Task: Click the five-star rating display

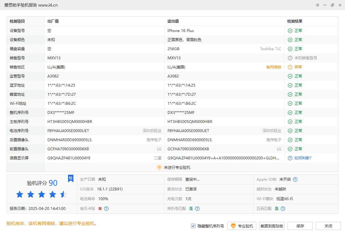Action: pyautogui.click(x=42, y=195)
